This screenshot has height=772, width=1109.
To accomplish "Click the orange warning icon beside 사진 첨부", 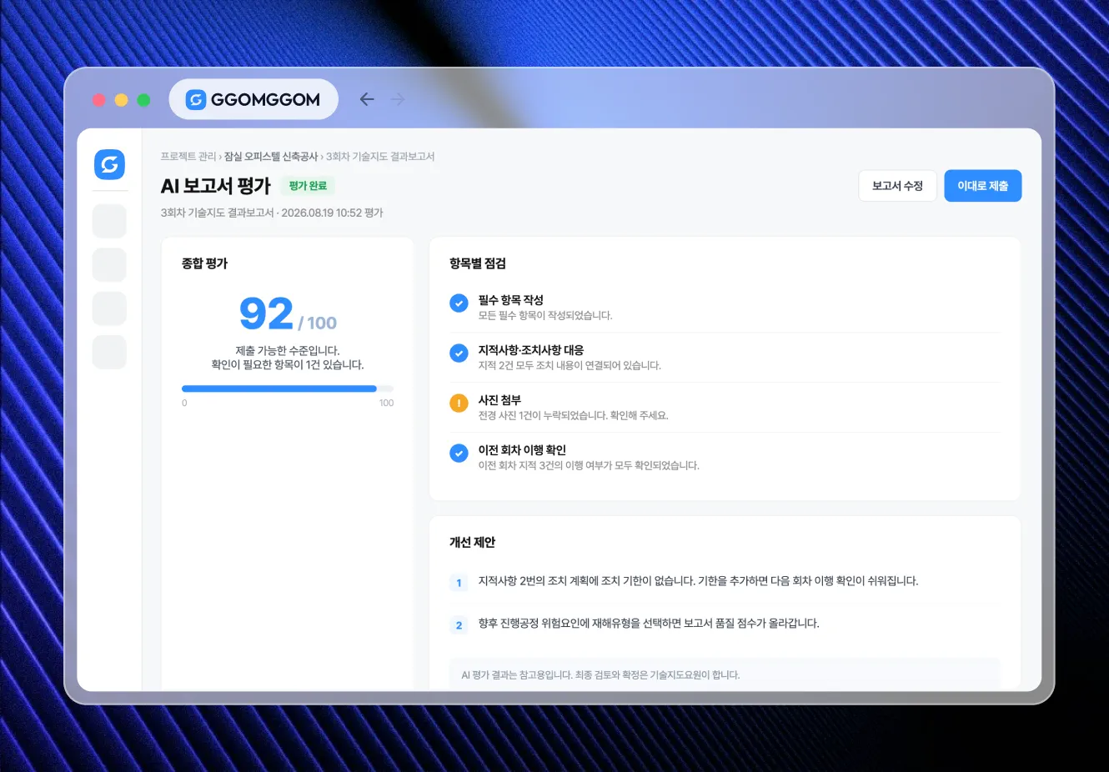I will [x=459, y=404].
